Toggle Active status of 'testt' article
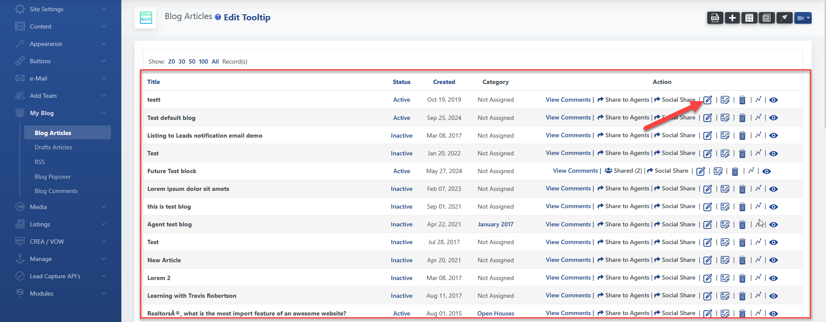This screenshot has height=322, width=826. click(x=401, y=100)
